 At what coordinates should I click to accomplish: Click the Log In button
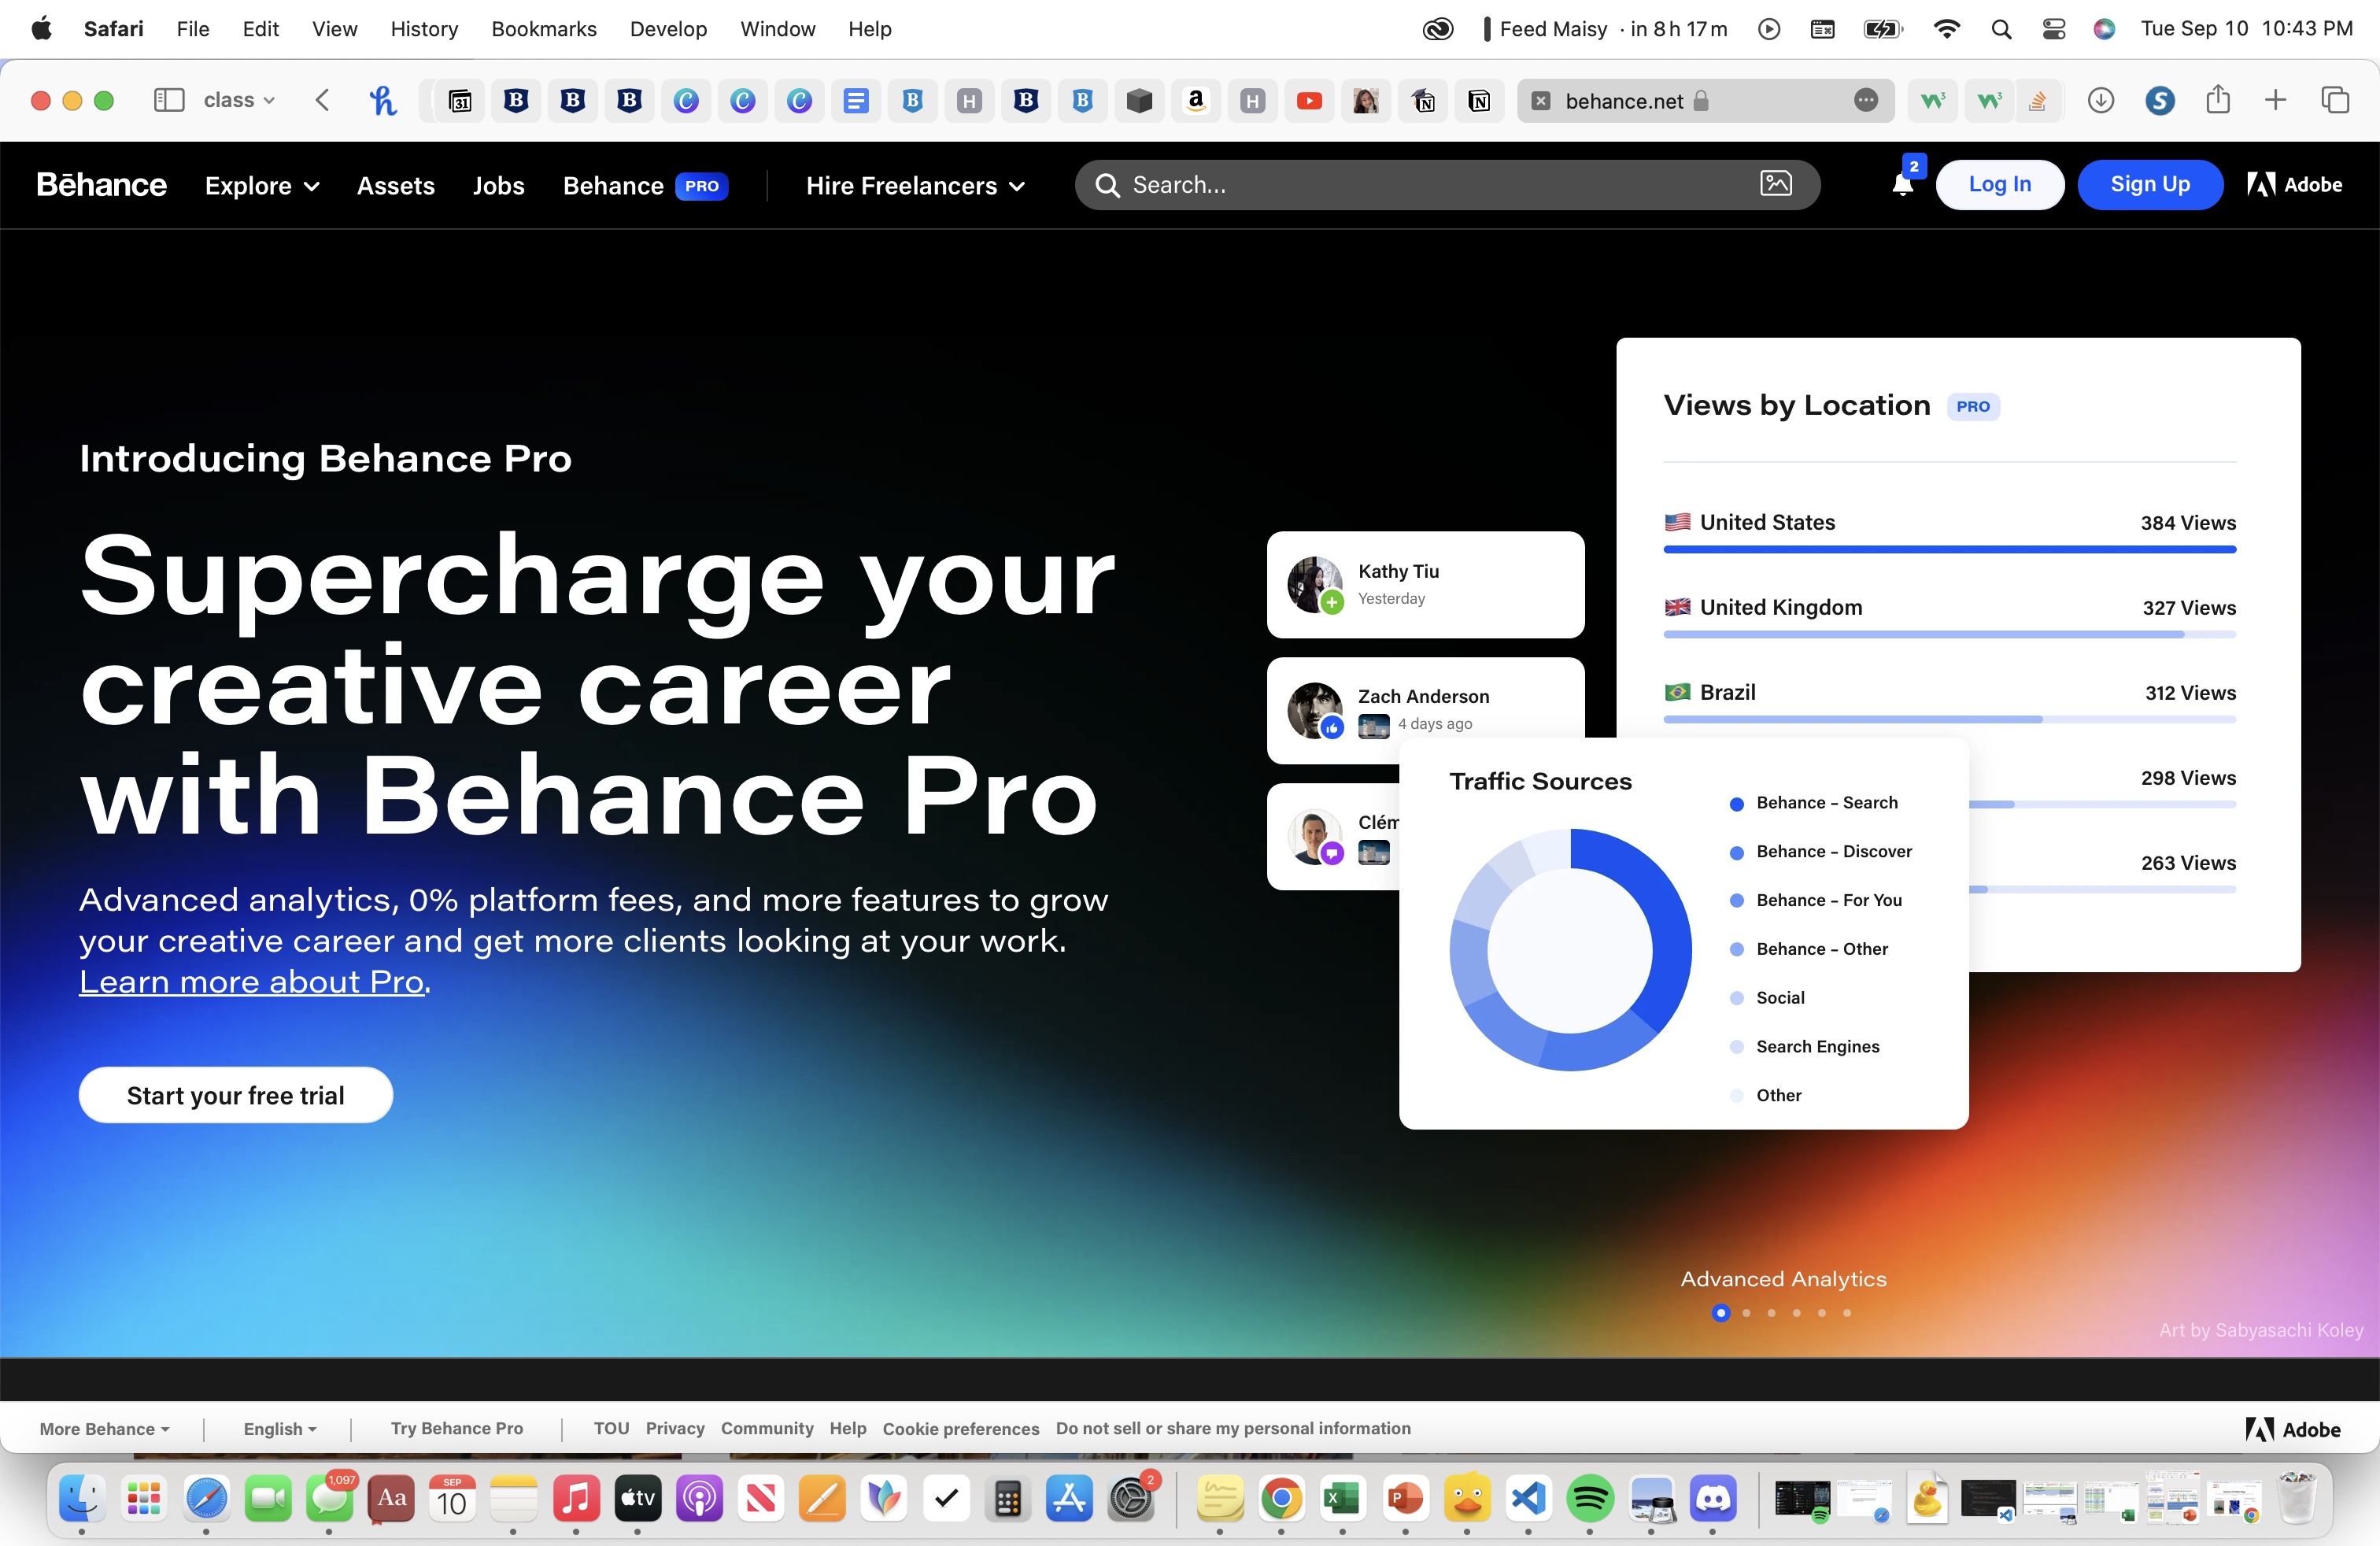(x=2000, y=184)
